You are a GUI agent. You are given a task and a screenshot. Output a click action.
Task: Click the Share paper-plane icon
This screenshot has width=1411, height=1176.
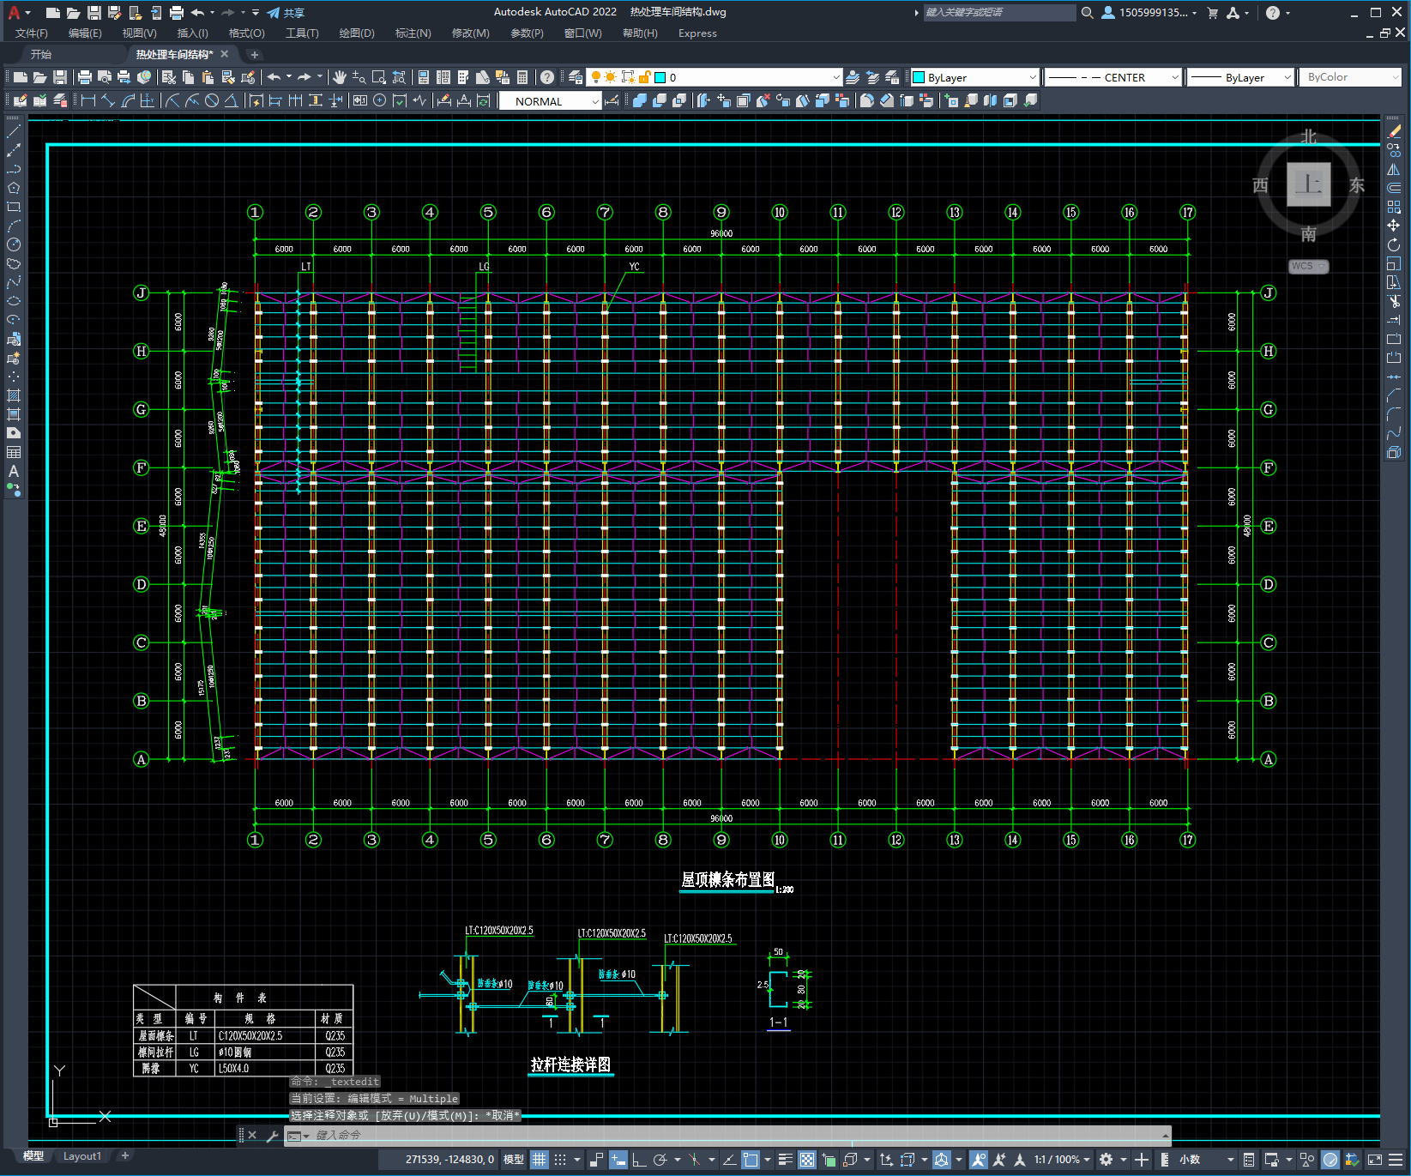click(274, 13)
